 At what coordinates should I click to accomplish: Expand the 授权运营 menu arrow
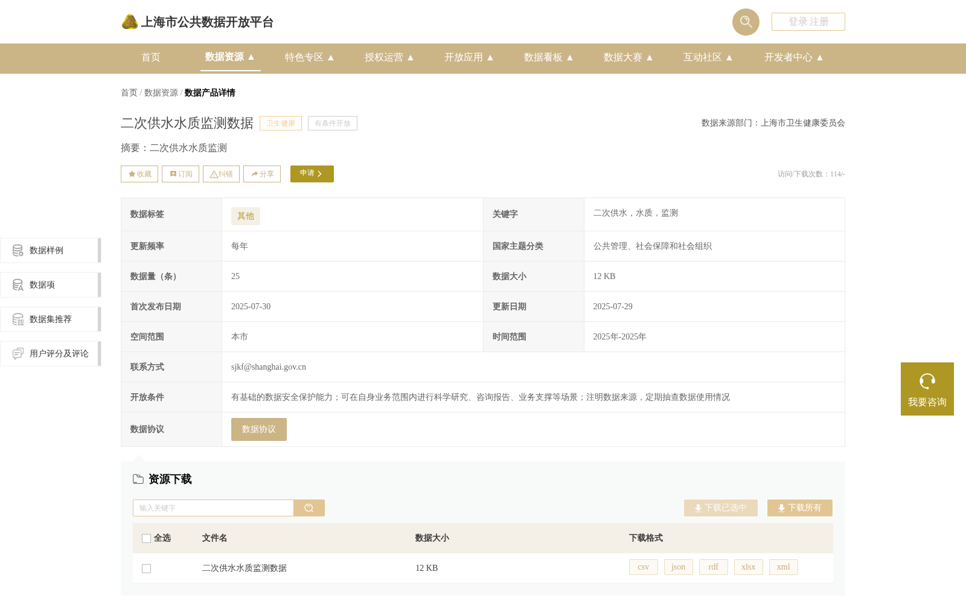click(x=411, y=57)
